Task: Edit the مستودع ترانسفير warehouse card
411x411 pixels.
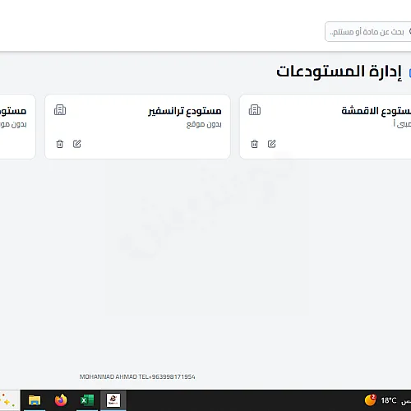Action: pyautogui.click(x=77, y=144)
